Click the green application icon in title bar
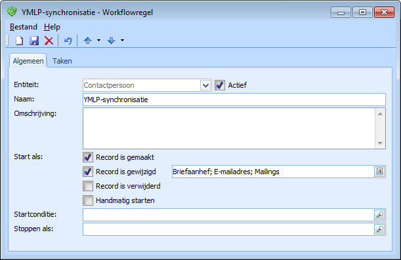This screenshot has width=401, height=260. tap(12, 12)
